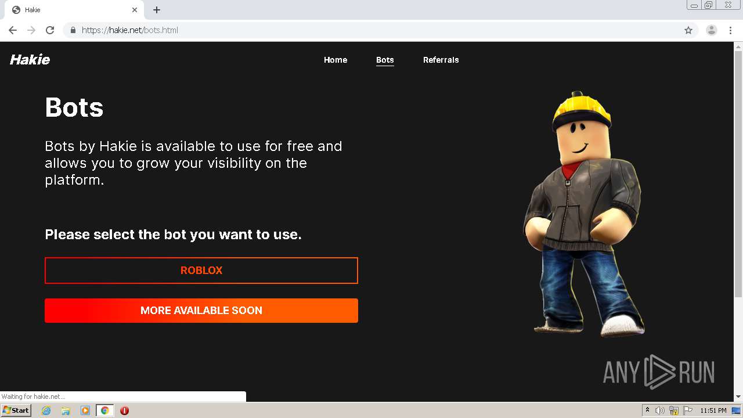This screenshot has width=743, height=418.
Task: Switch to Chrome in the taskbar
Action: point(104,410)
